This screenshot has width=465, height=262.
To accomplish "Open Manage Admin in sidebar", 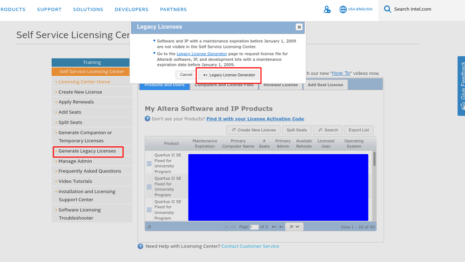I will click(x=75, y=161).
